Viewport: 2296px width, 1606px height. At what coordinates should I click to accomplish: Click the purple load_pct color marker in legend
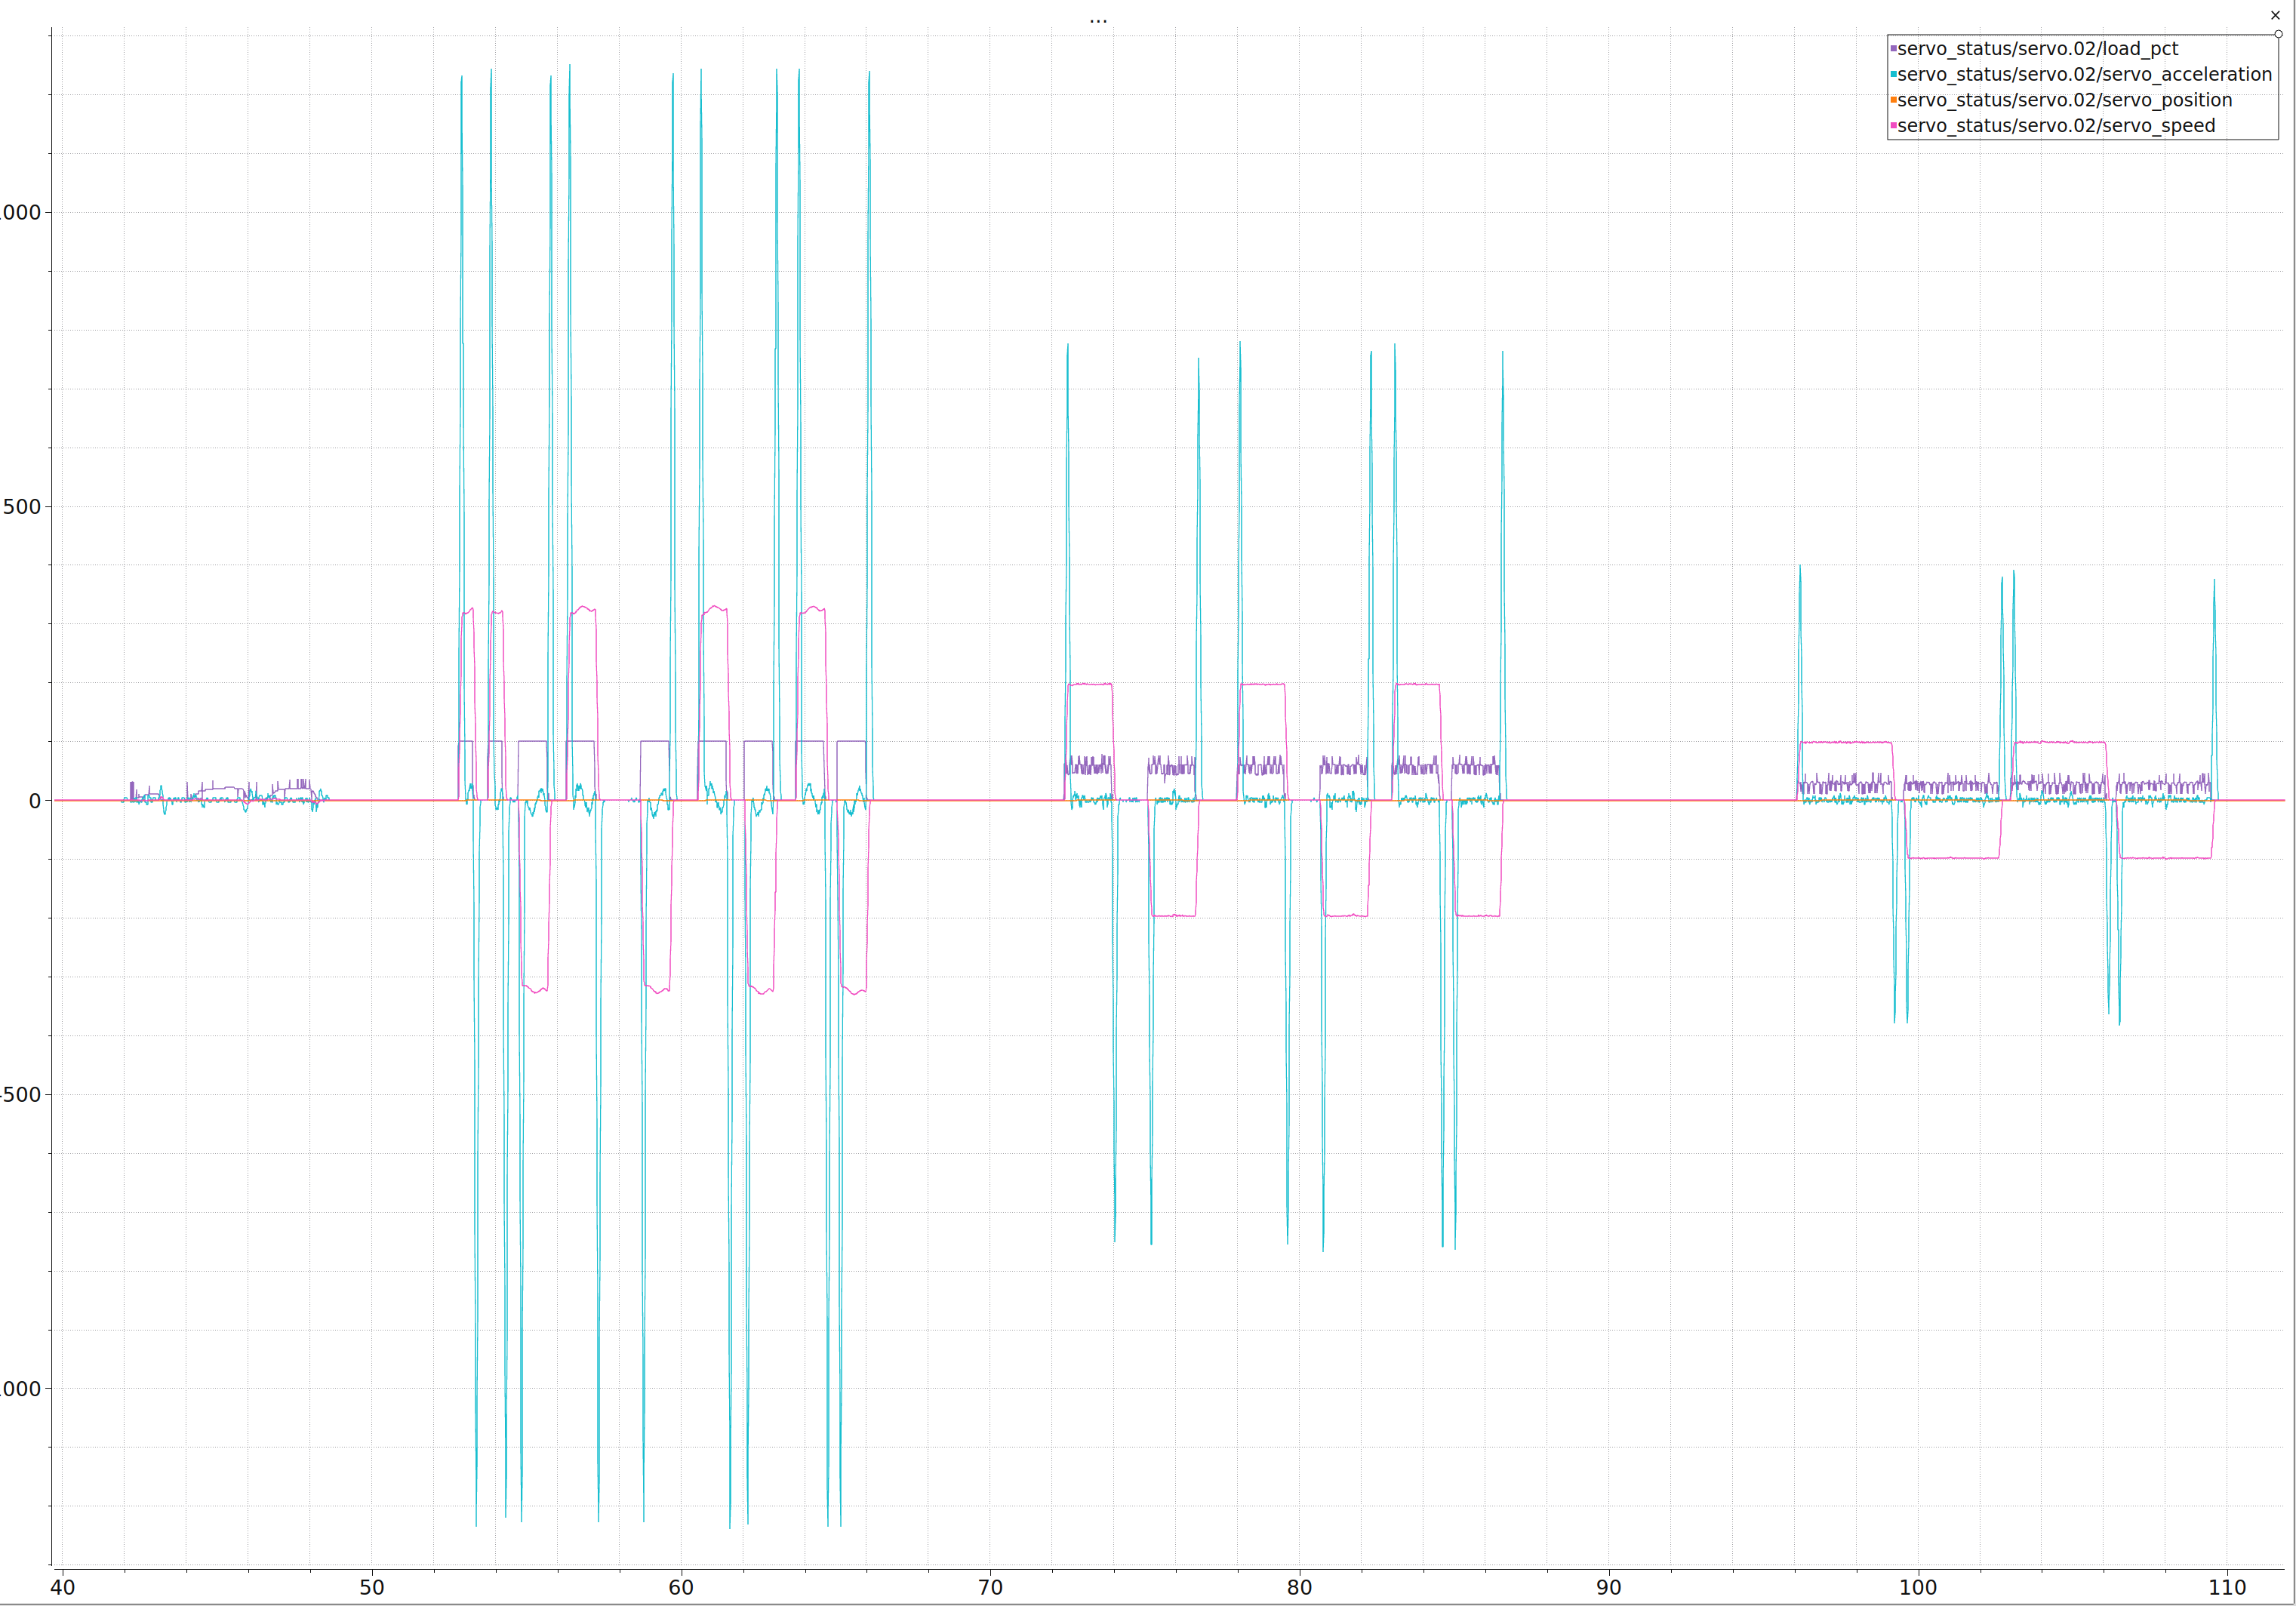click(1893, 49)
